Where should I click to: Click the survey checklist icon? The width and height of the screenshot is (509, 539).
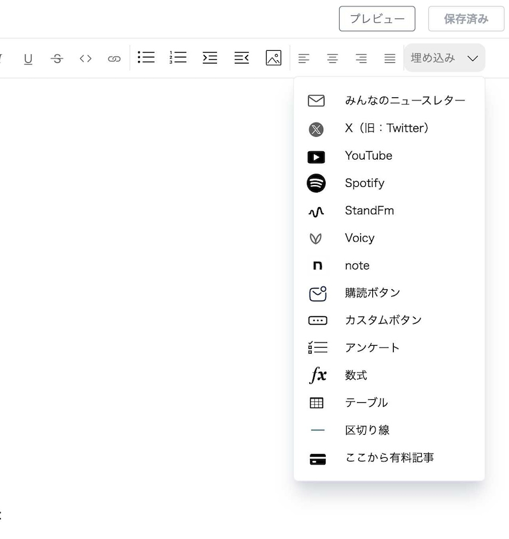click(317, 348)
